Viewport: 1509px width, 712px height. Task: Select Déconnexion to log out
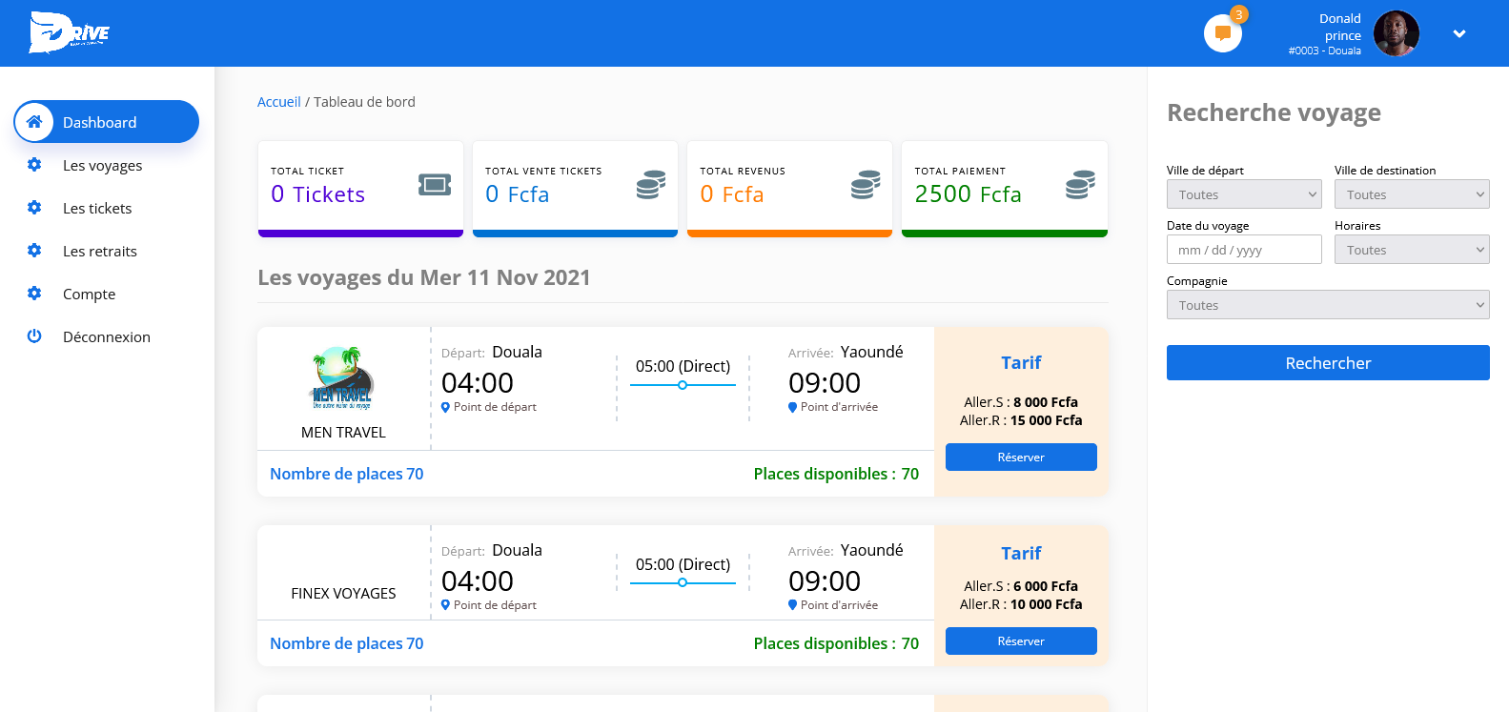point(107,336)
